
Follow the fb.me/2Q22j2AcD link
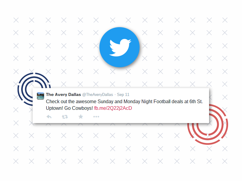click(x=113, y=108)
